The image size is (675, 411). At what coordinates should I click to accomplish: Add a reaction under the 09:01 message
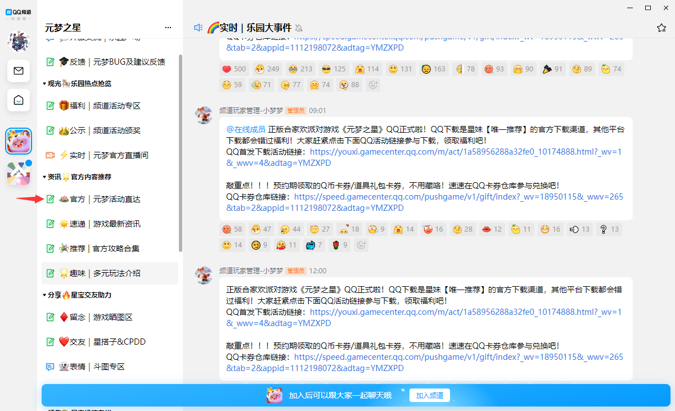361,245
